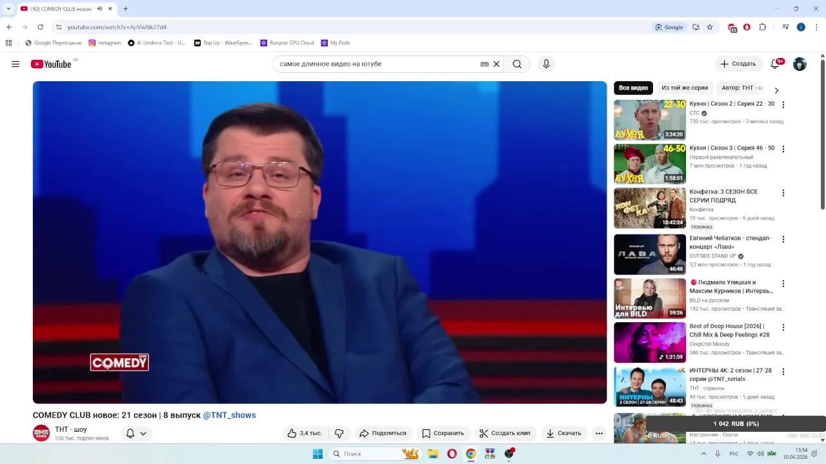Open Opera from the taskbar
The height and width of the screenshot is (464, 826).
[452, 454]
